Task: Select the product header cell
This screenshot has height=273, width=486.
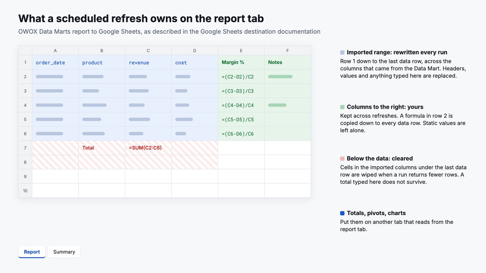Action: (x=102, y=62)
